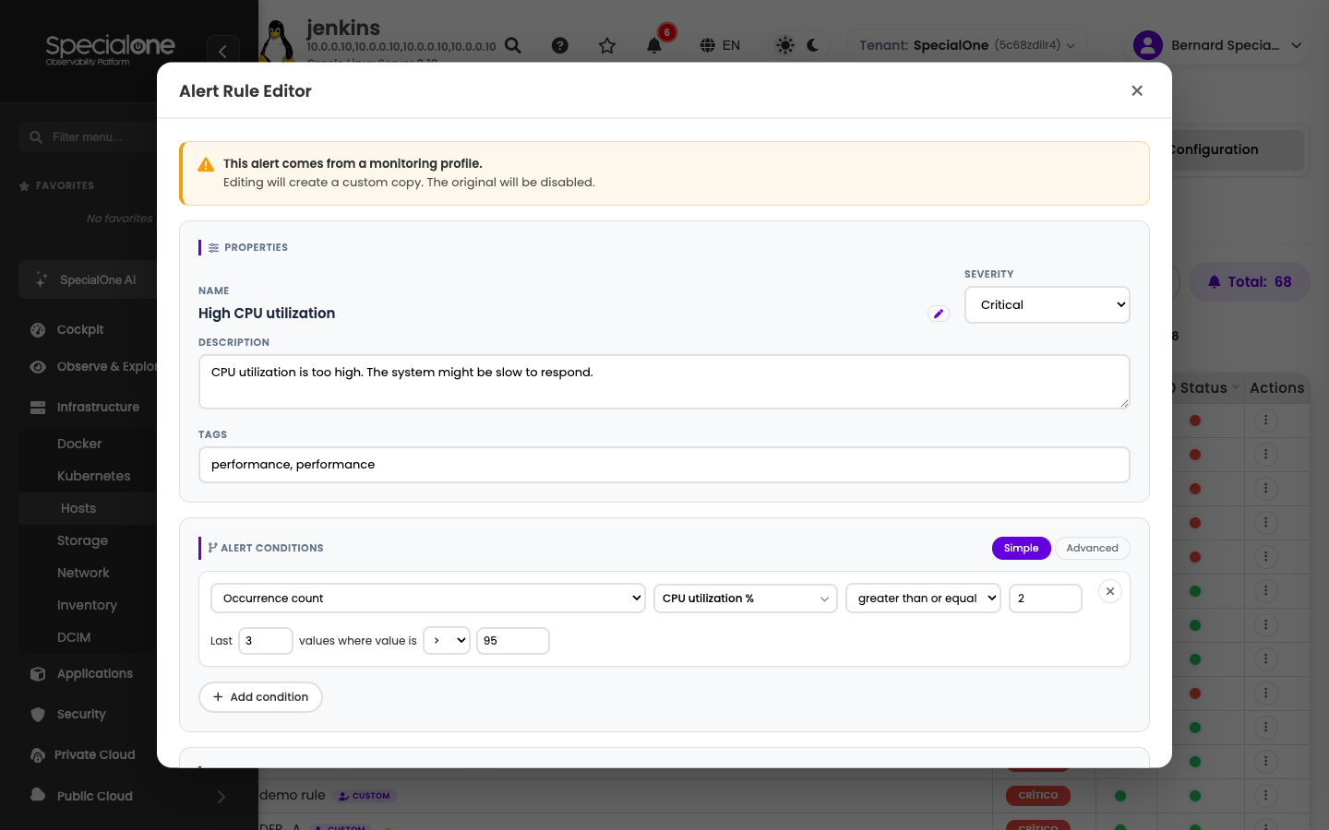Open the notifications bell
Viewport: 1329px width, 830px height.
654,45
